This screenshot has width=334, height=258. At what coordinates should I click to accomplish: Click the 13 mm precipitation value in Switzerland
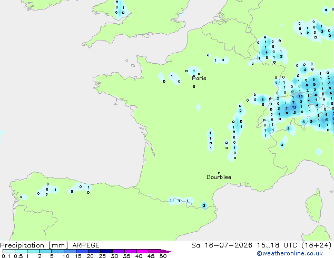(294, 107)
